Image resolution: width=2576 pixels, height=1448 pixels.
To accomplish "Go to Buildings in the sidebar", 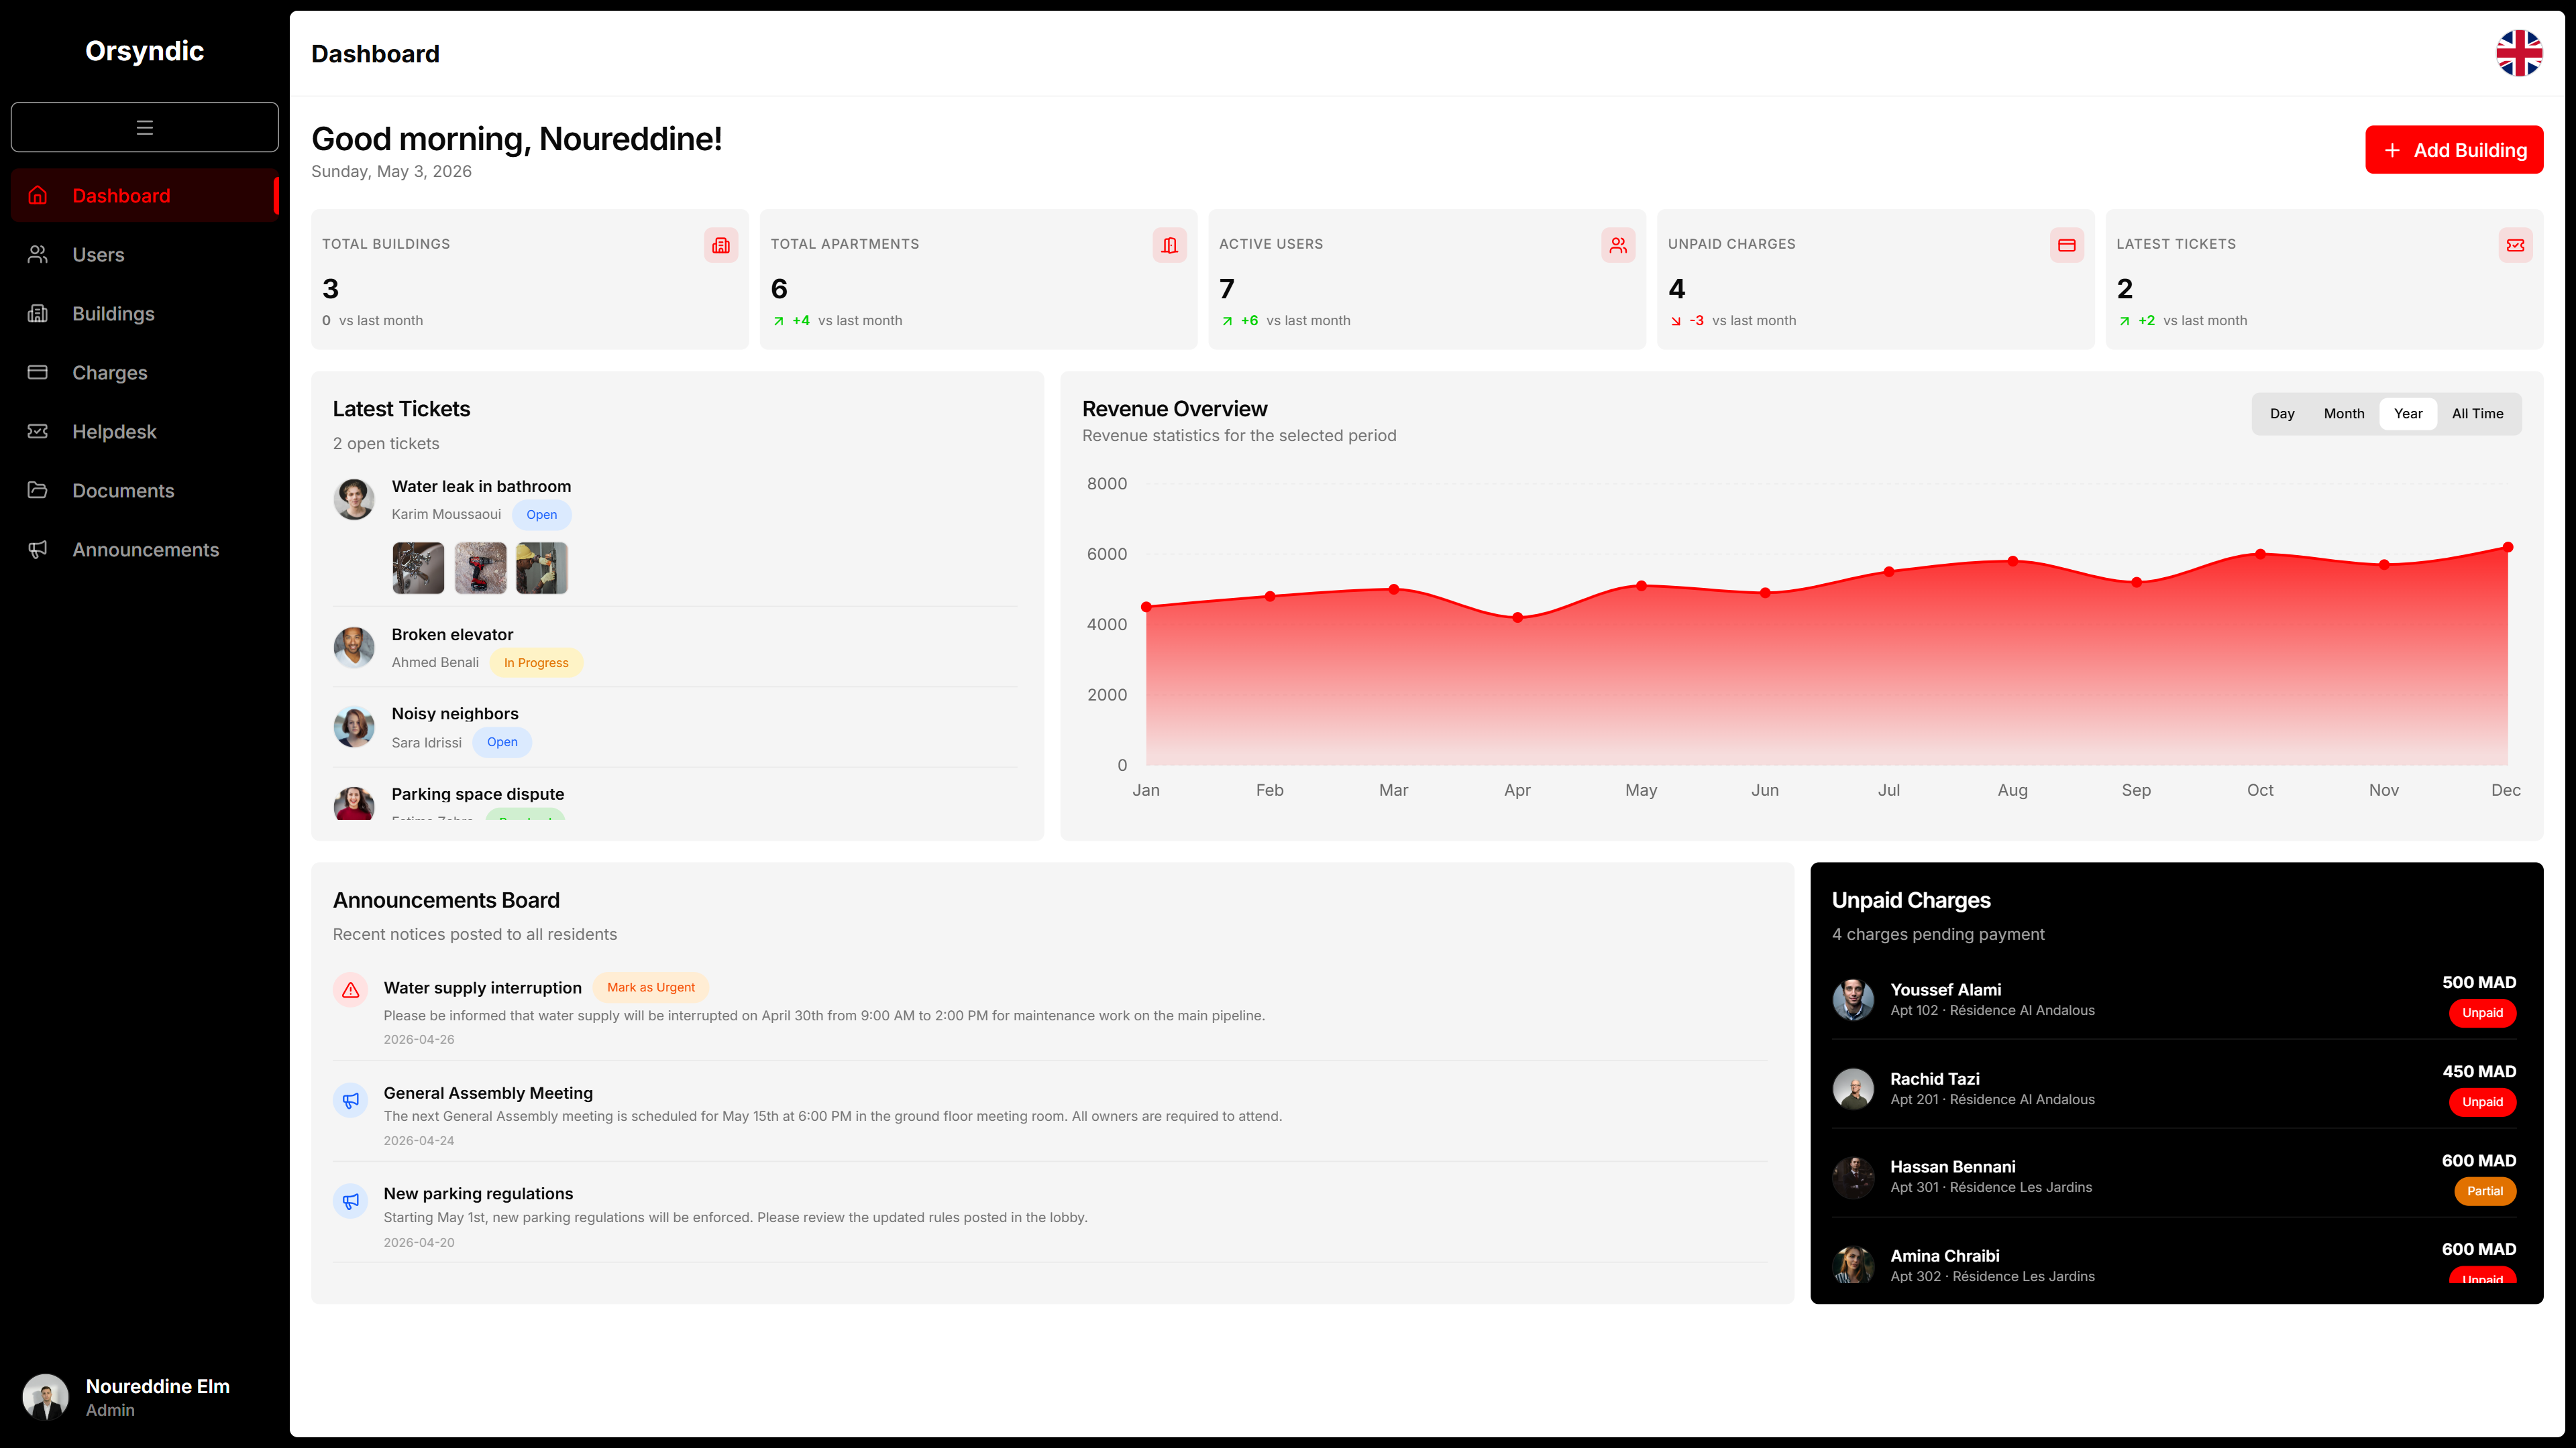I will [x=145, y=314].
